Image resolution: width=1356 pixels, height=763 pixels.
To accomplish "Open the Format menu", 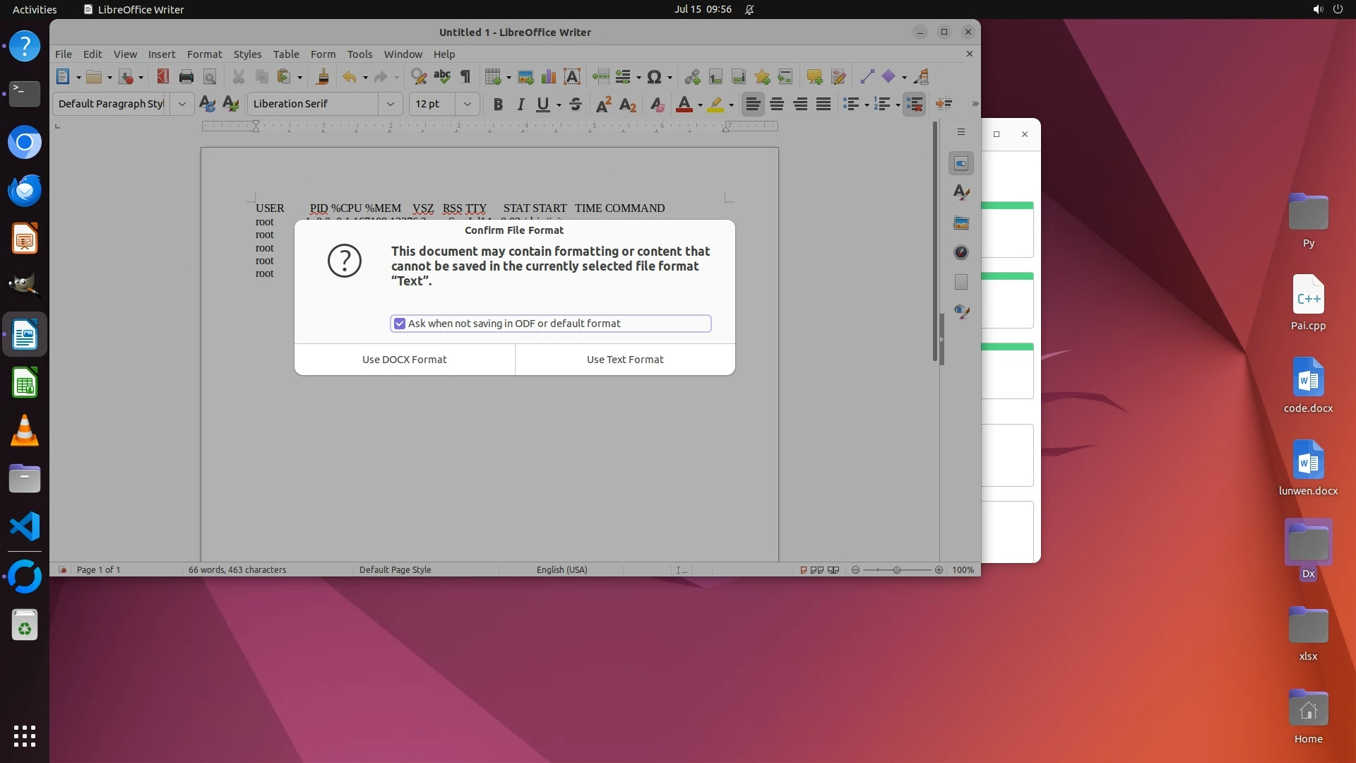I will click(204, 54).
